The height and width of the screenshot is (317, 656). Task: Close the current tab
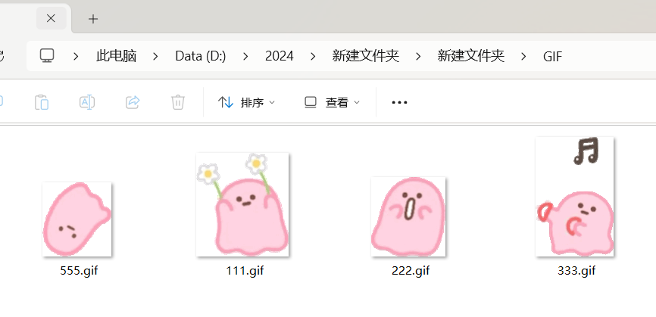[51, 18]
